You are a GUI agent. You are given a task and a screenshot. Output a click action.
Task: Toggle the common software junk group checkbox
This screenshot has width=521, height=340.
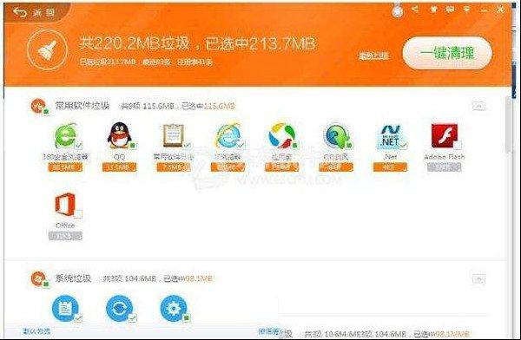[x=46, y=112]
